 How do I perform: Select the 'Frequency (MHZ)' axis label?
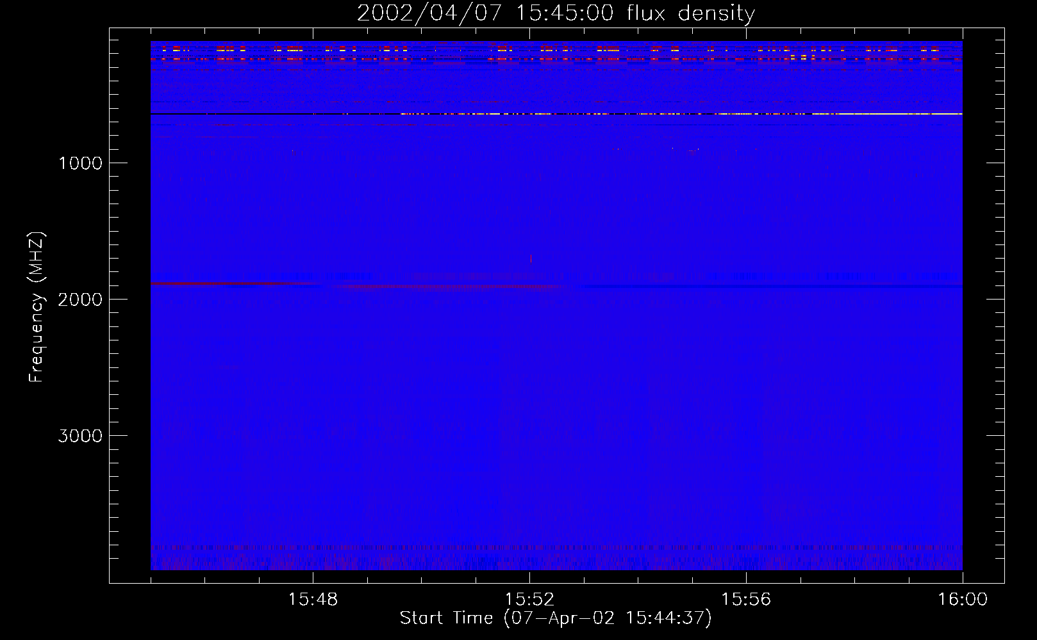[37, 307]
